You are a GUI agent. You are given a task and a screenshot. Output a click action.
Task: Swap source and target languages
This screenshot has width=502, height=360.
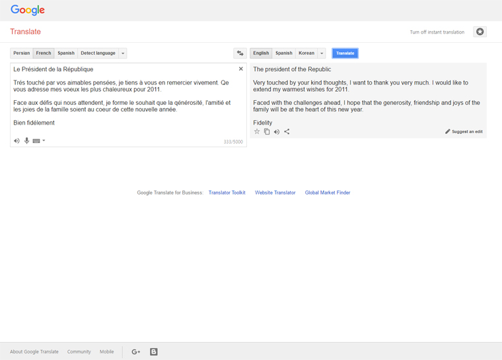coord(240,53)
